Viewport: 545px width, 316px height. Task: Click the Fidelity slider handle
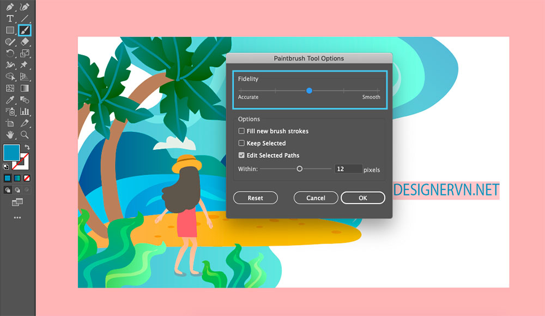309,91
